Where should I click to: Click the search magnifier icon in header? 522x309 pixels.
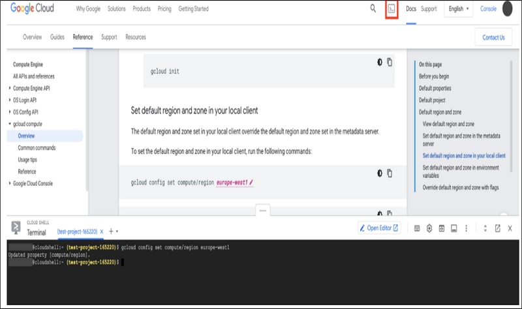click(373, 9)
